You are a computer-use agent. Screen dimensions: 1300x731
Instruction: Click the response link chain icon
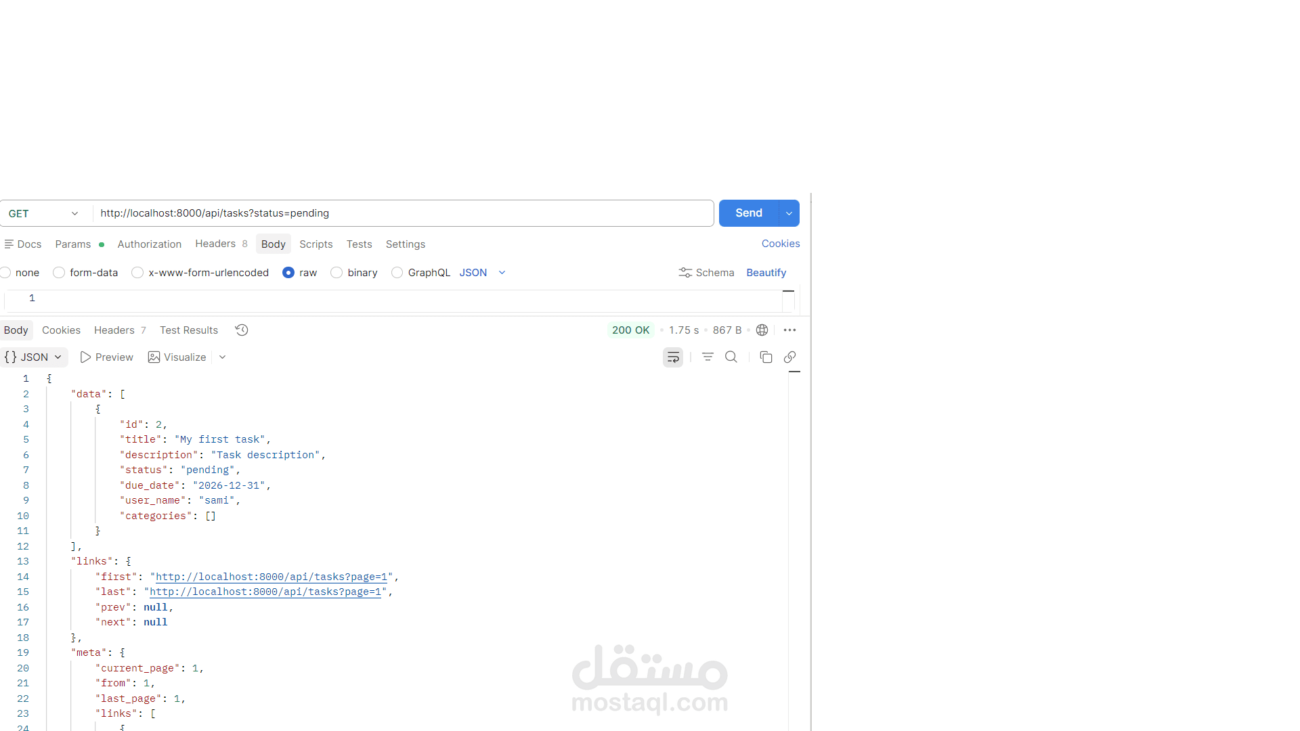coord(789,357)
